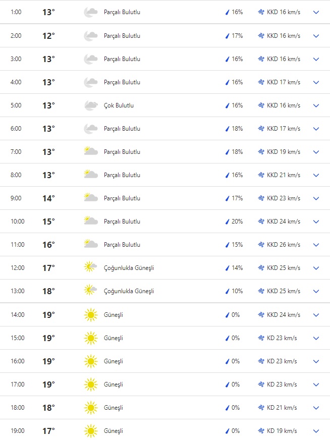Click the sunny icon at 17:00
The image size is (330, 440).
90,384
